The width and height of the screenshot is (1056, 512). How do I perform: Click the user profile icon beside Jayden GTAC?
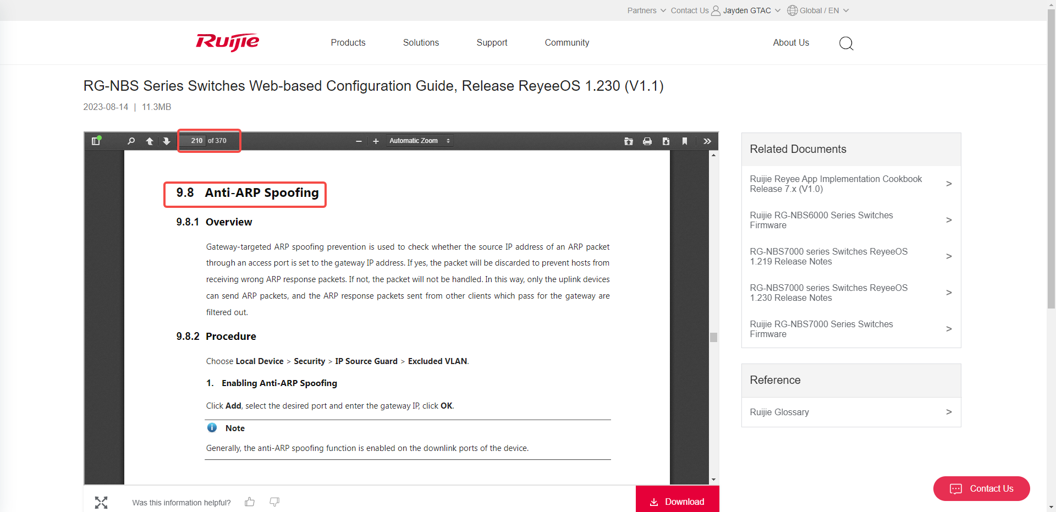click(x=716, y=10)
